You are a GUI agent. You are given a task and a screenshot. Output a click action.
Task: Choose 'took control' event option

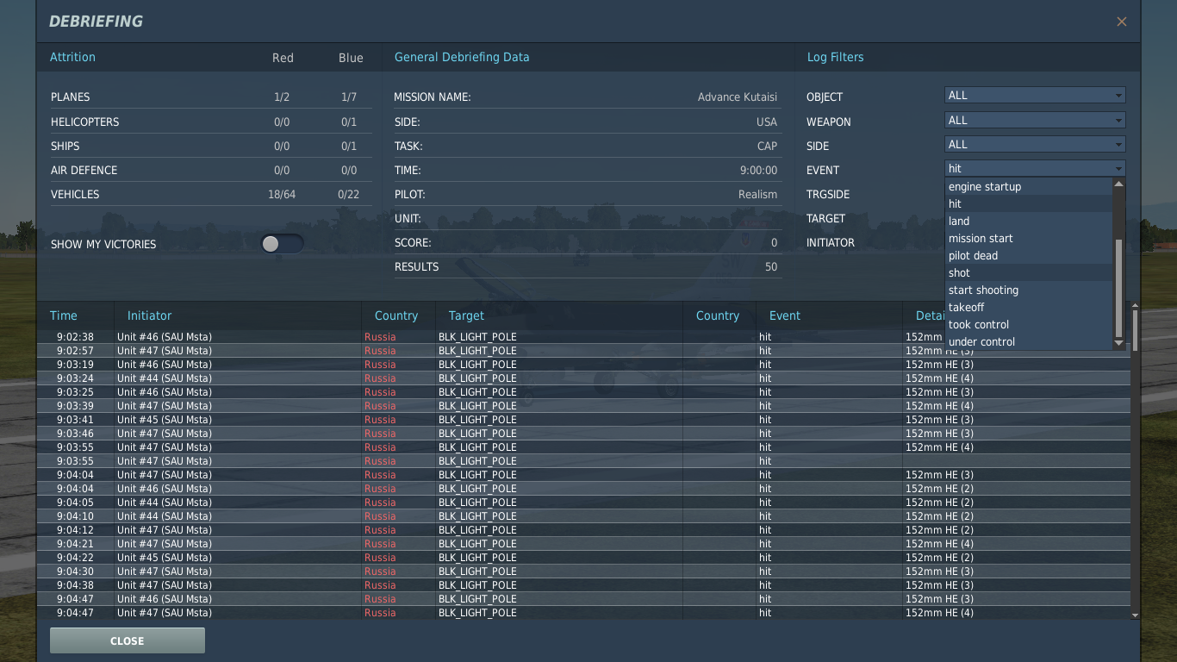(x=1029, y=324)
